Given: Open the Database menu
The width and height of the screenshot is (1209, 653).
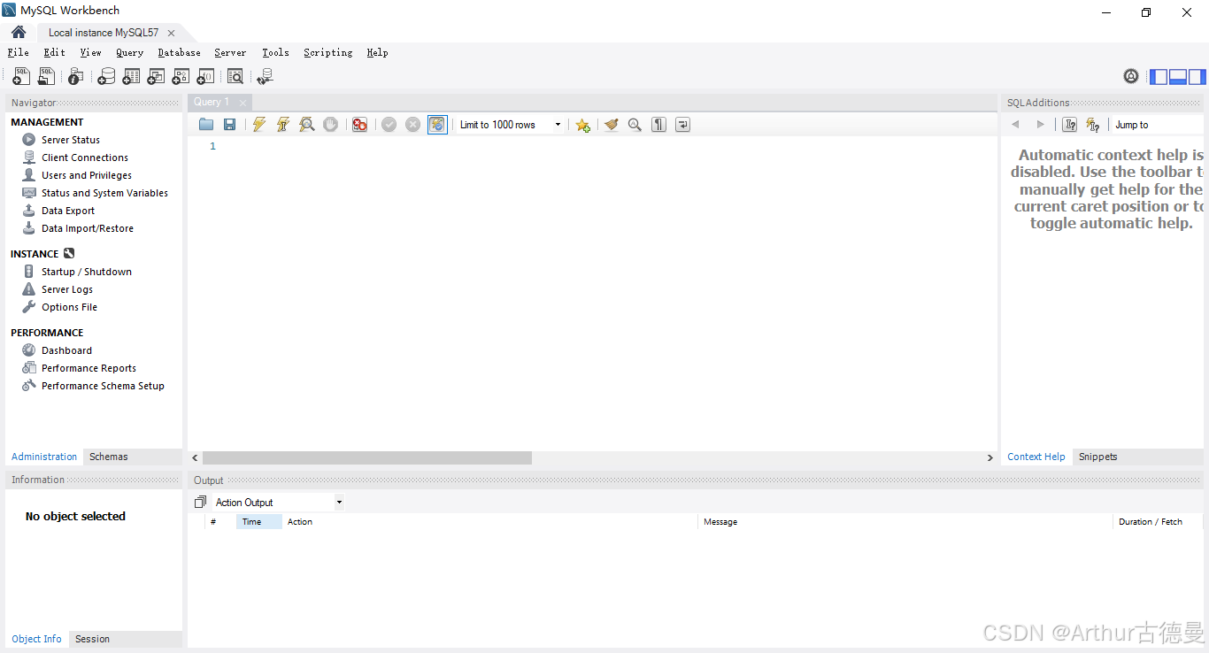Looking at the screenshot, I should click(179, 52).
